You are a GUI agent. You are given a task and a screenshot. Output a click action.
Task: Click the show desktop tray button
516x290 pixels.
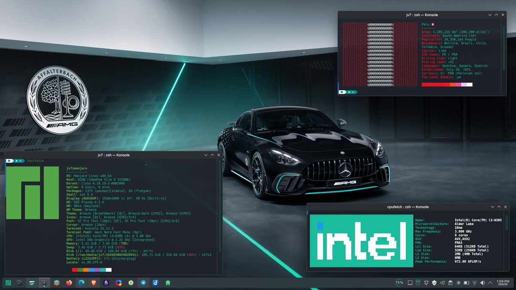pos(410,283)
